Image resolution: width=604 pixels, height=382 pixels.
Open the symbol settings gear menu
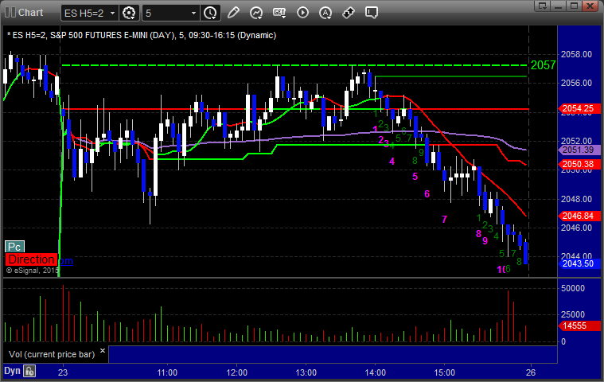pyautogui.click(x=129, y=13)
